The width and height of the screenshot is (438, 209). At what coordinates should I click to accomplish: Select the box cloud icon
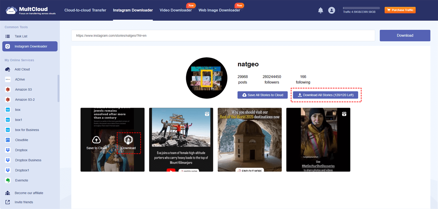pyautogui.click(x=8, y=110)
